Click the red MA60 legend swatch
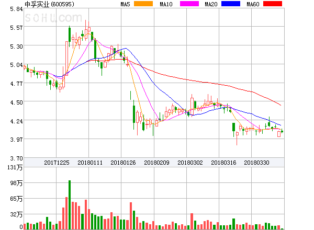314x230 pixels. pyautogui.click(x=273, y=4)
